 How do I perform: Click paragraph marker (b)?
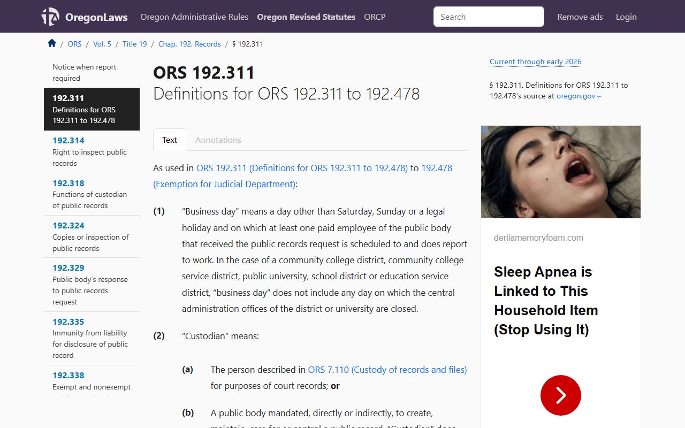[x=188, y=413]
